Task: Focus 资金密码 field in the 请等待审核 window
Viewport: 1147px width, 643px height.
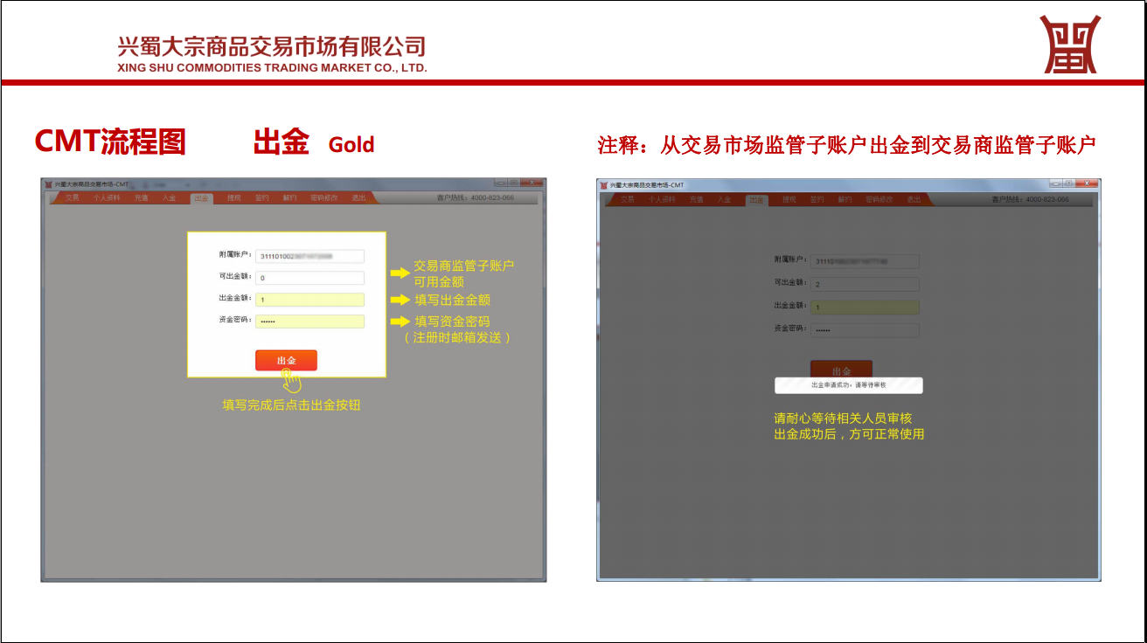Action: pos(865,330)
